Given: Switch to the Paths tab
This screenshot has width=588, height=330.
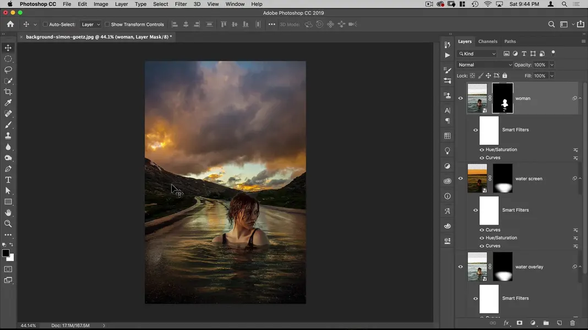Looking at the screenshot, I should [510, 42].
